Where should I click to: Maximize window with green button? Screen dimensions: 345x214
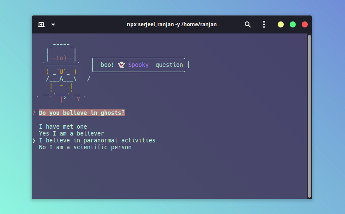[293, 24]
